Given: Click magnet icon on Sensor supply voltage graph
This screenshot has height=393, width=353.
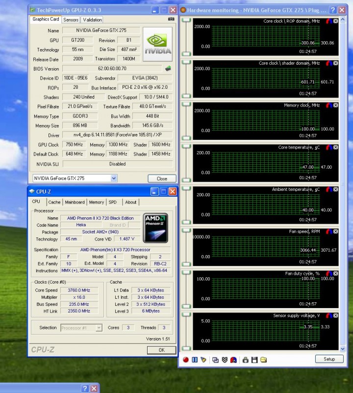Looking at the screenshot, I should [x=329, y=315].
